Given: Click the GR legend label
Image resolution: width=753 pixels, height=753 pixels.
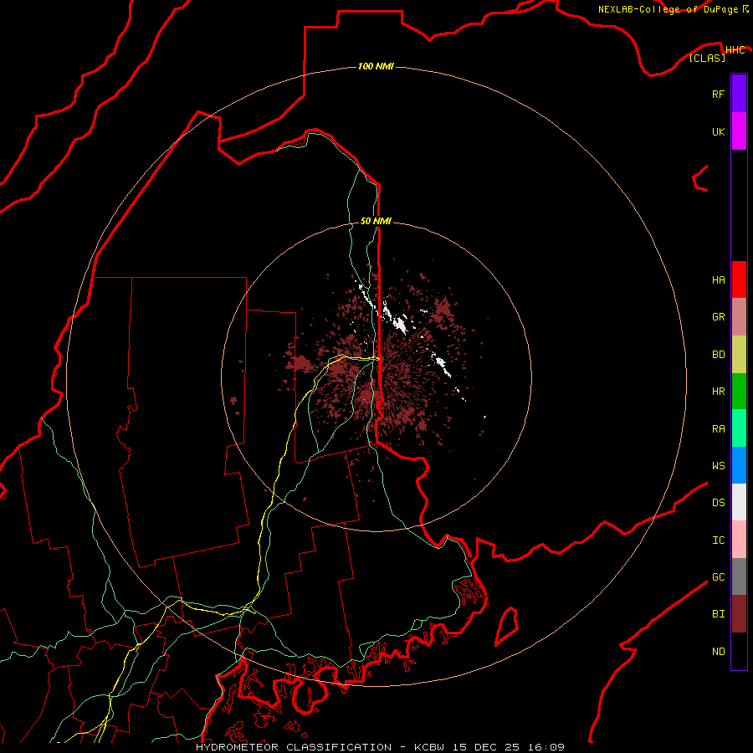Looking at the screenshot, I should (718, 317).
